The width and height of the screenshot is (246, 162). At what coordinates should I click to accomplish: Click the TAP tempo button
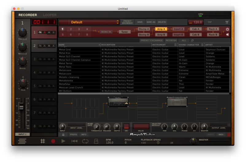point(210,22)
